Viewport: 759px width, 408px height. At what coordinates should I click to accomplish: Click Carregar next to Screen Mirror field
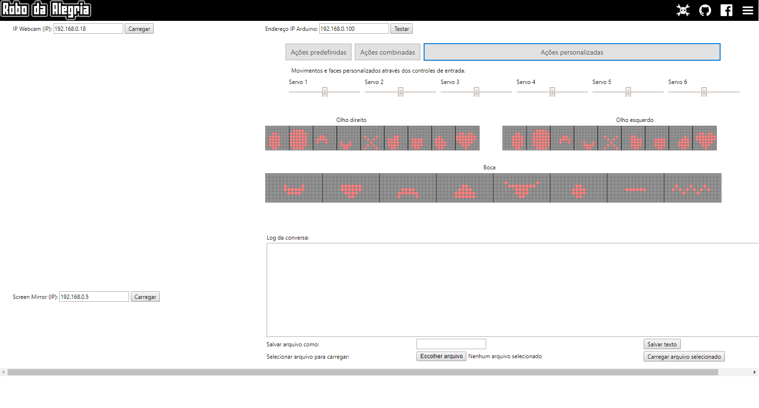point(145,297)
